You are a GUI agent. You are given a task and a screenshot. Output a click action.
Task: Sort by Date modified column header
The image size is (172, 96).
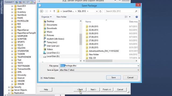[133, 22]
